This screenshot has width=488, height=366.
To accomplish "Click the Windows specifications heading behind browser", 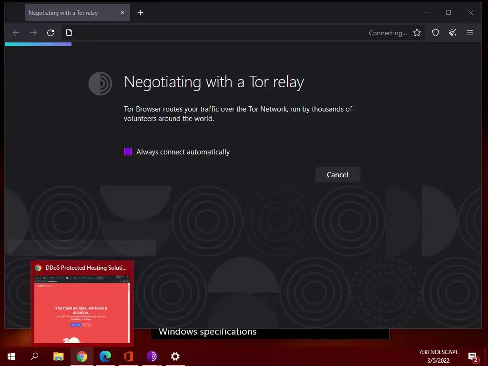I will pos(208,332).
